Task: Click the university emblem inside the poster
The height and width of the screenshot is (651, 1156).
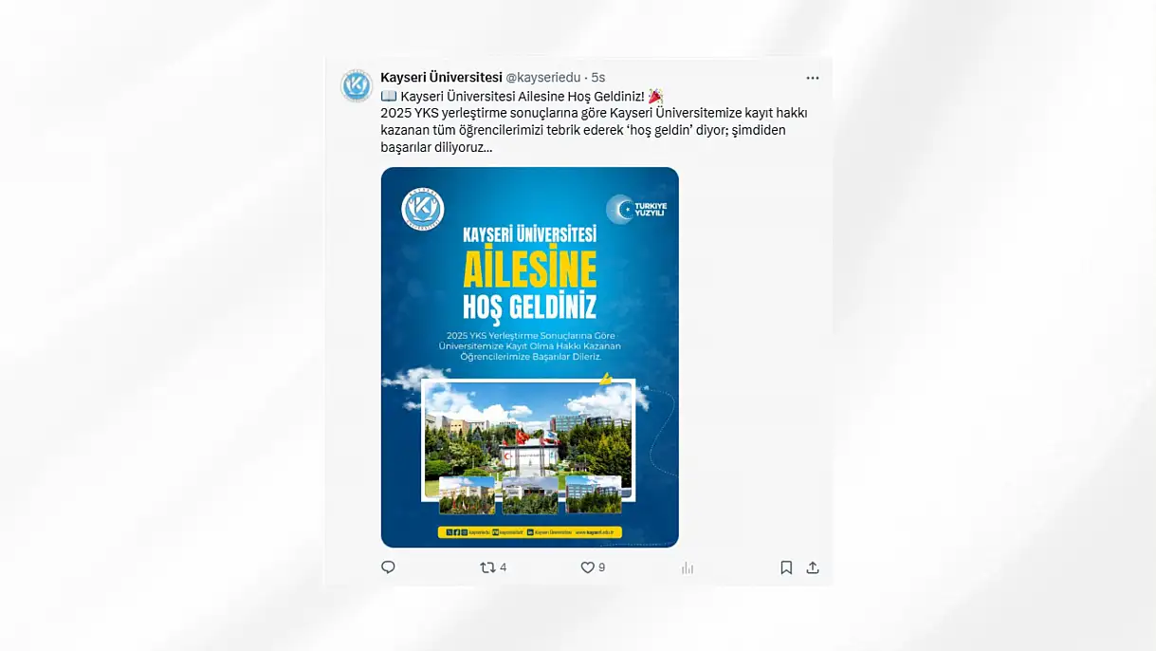Action: pyautogui.click(x=423, y=210)
